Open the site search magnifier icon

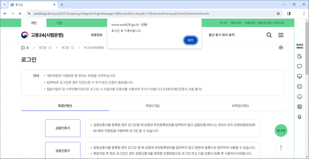click(269, 35)
